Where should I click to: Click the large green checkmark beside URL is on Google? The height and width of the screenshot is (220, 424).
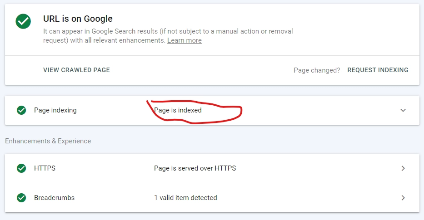coord(23,21)
